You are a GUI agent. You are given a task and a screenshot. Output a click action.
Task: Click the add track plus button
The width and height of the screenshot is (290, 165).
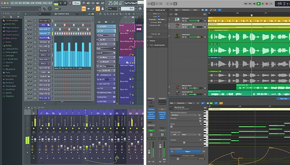[171, 14]
